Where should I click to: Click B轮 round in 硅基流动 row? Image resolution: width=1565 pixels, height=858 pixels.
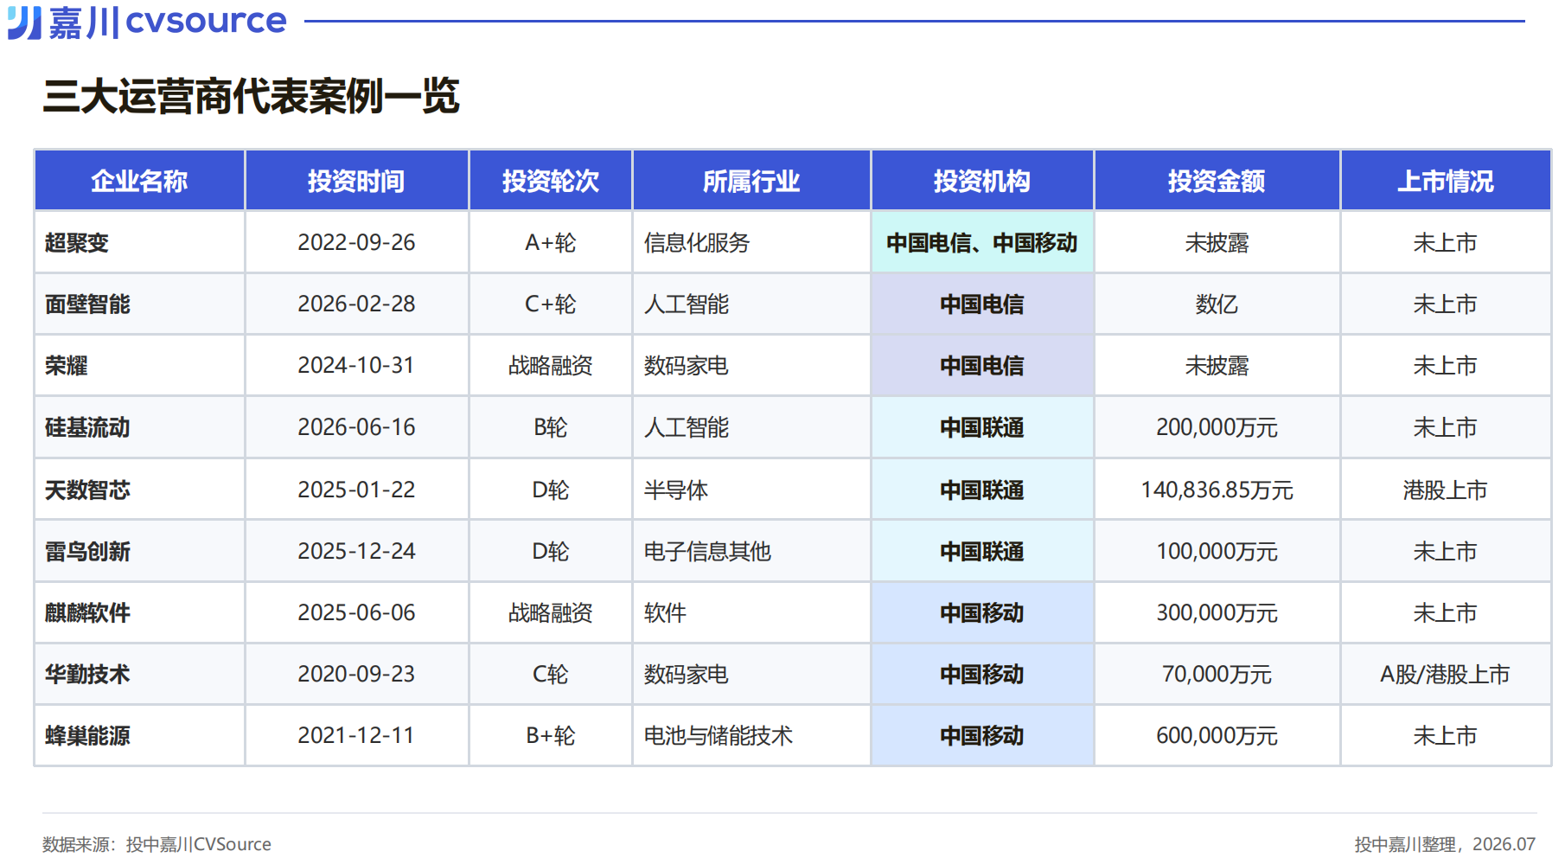pos(550,427)
